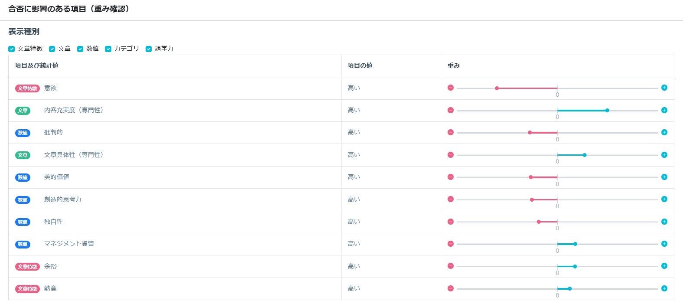Decrease weight for 内容充実度（専門性）
683x304 pixels.
(x=451, y=110)
